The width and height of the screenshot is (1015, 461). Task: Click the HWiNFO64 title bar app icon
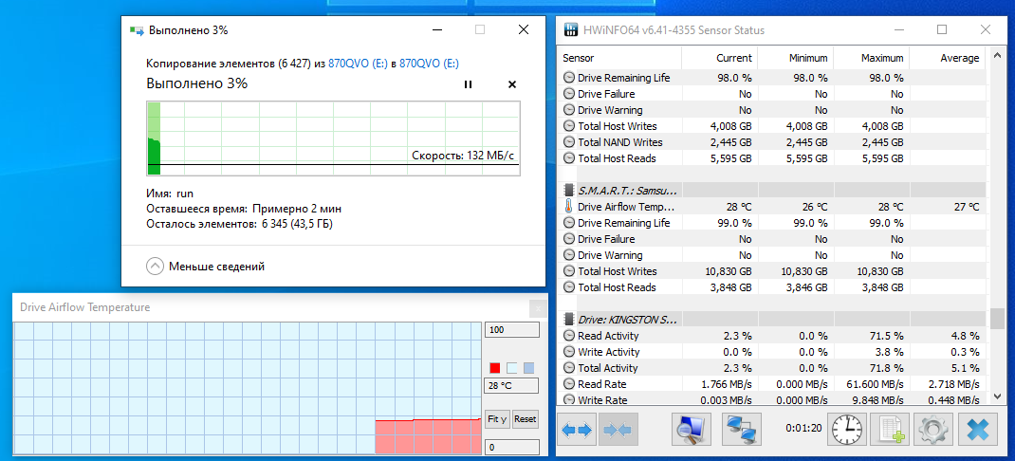(x=571, y=29)
